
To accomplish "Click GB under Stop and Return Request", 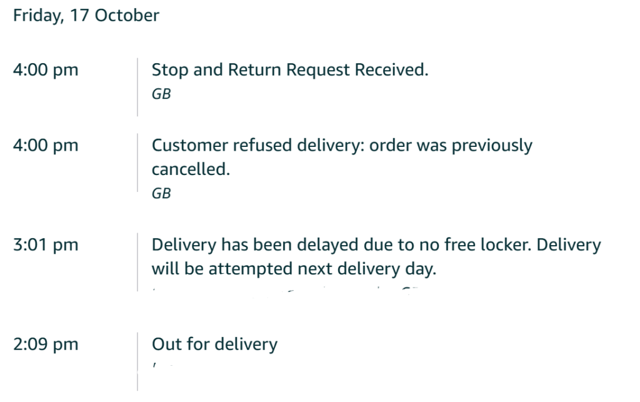I will tap(161, 94).
